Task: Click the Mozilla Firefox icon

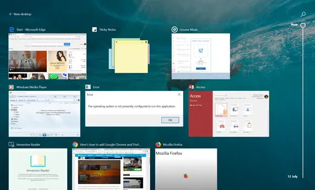Action: pyautogui.click(x=158, y=144)
